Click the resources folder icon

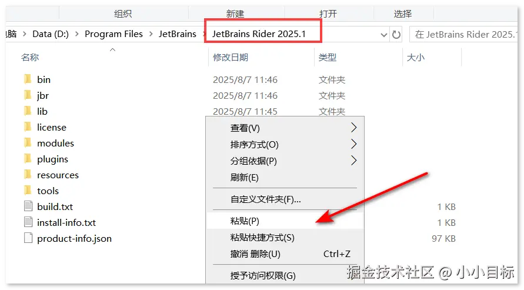(28, 174)
